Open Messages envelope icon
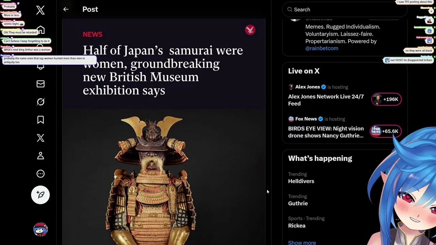 point(41,84)
